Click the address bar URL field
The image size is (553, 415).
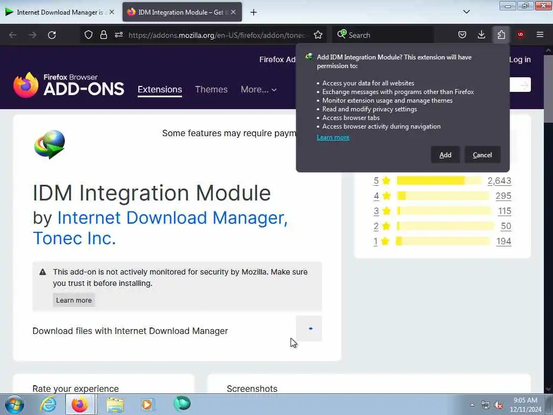tap(217, 35)
